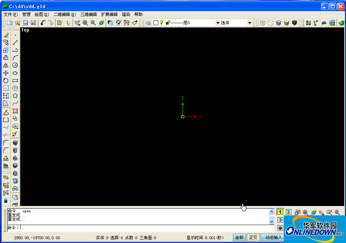Viewport: 346px width, 243px height.
Task: Select the Mirror tool
Action: tap(6, 65)
